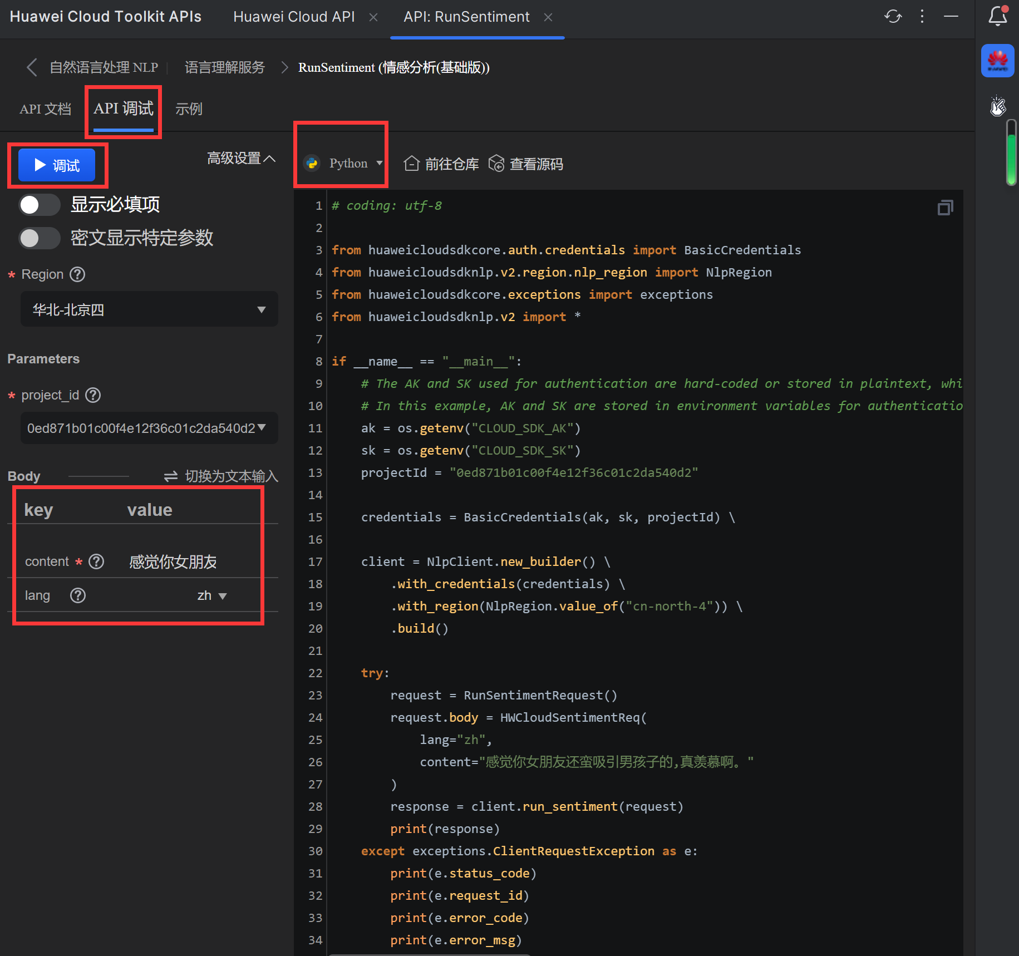Screen dimensions: 1019x956
Task: Copy the code with the copy icon
Action: [x=945, y=208]
